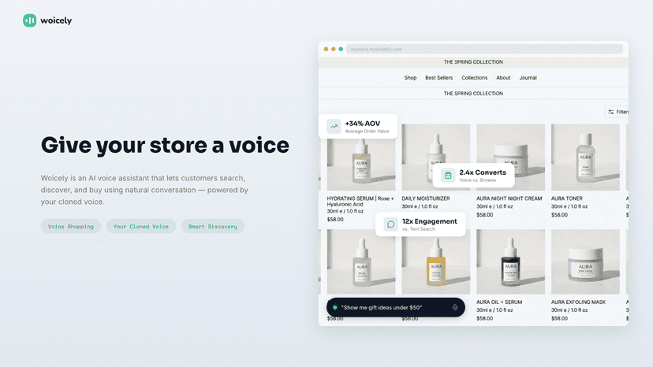This screenshot has height=367, width=653.
Task: Click the AURA EXFOLING MASK title
Action: 578,302
